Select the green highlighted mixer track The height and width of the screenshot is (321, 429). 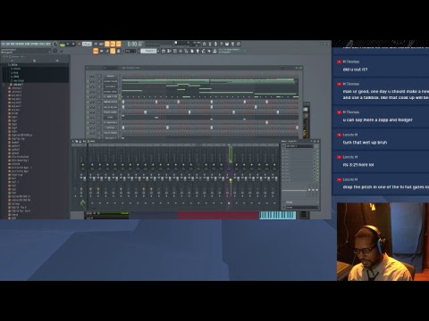(x=231, y=154)
